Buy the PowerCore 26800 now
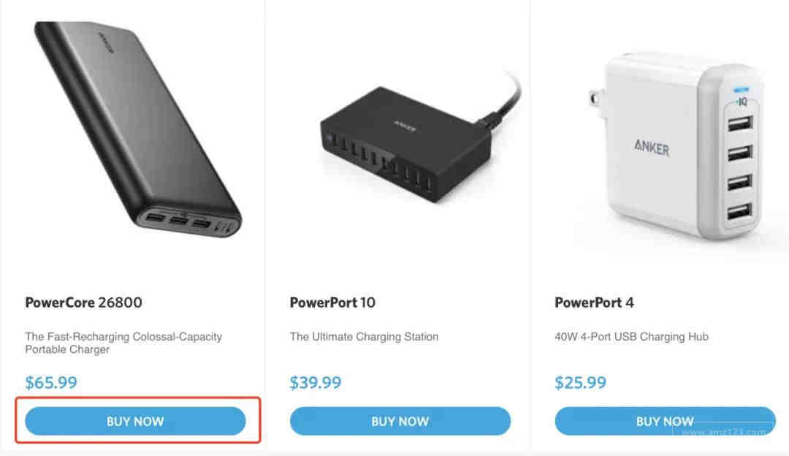Viewport: 789px width, 456px height. pos(135,421)
